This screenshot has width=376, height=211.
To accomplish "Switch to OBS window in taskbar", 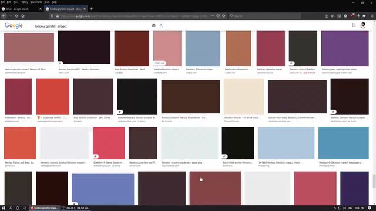I will tap(76, 208).
